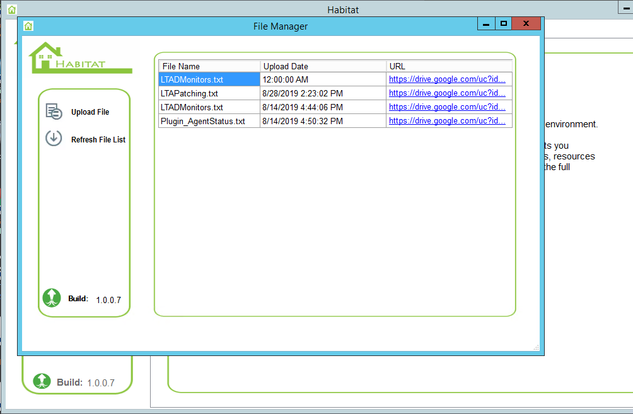Maximize the File Manager window

point(504,24)
